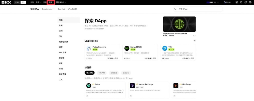
Task: Click the Cetus app icon
Action: click(x=89, y=86)
